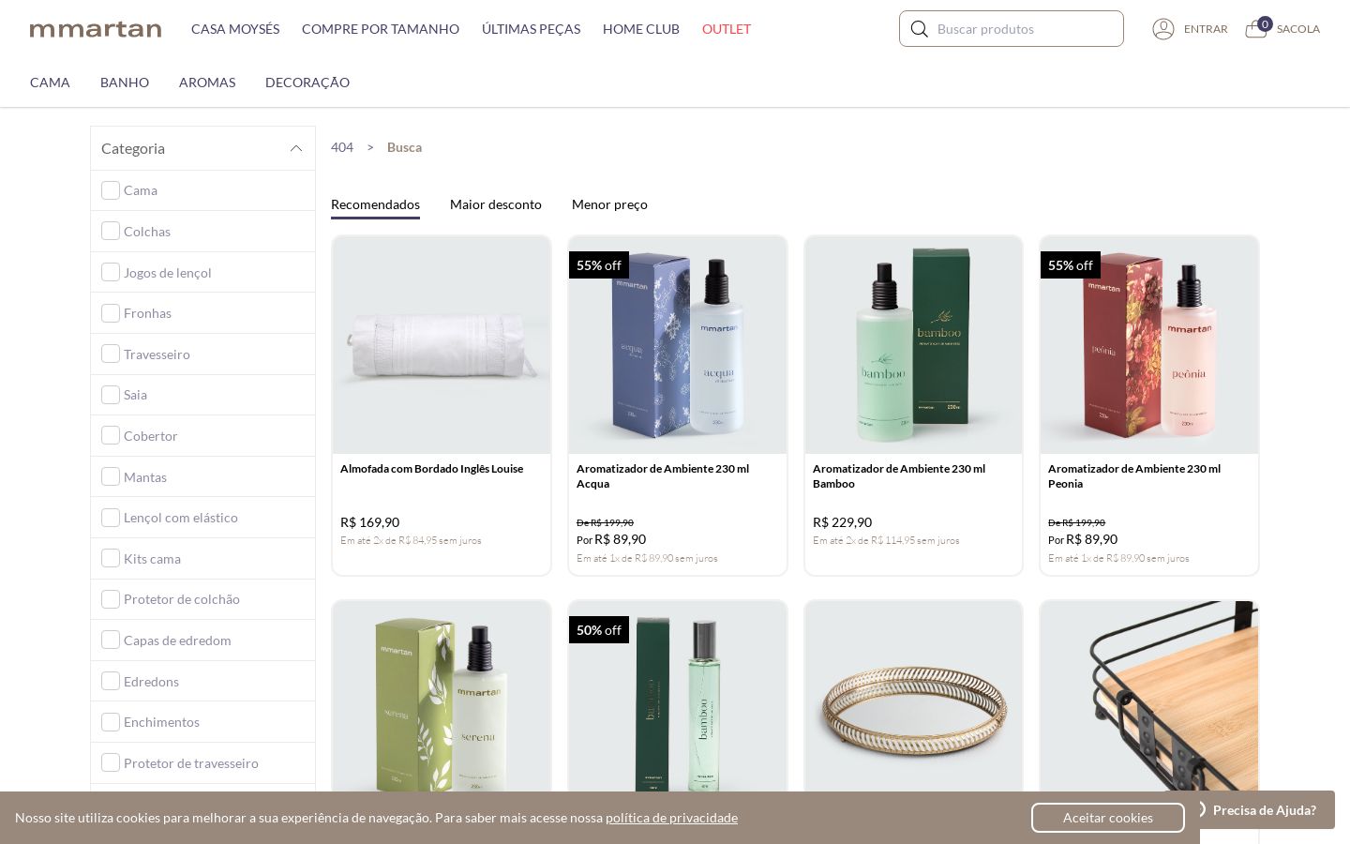The width and height of the screenshot is (1350, 844).
Task: Go to ÚLTIMAS PEÇAS
Action: click(x=531, y=29)
